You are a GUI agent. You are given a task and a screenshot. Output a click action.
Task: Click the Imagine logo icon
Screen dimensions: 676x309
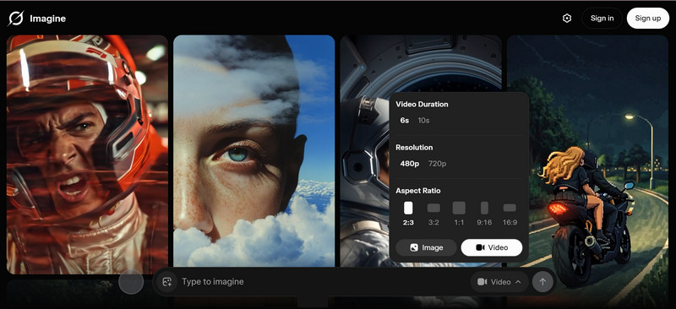coord(16,18)
